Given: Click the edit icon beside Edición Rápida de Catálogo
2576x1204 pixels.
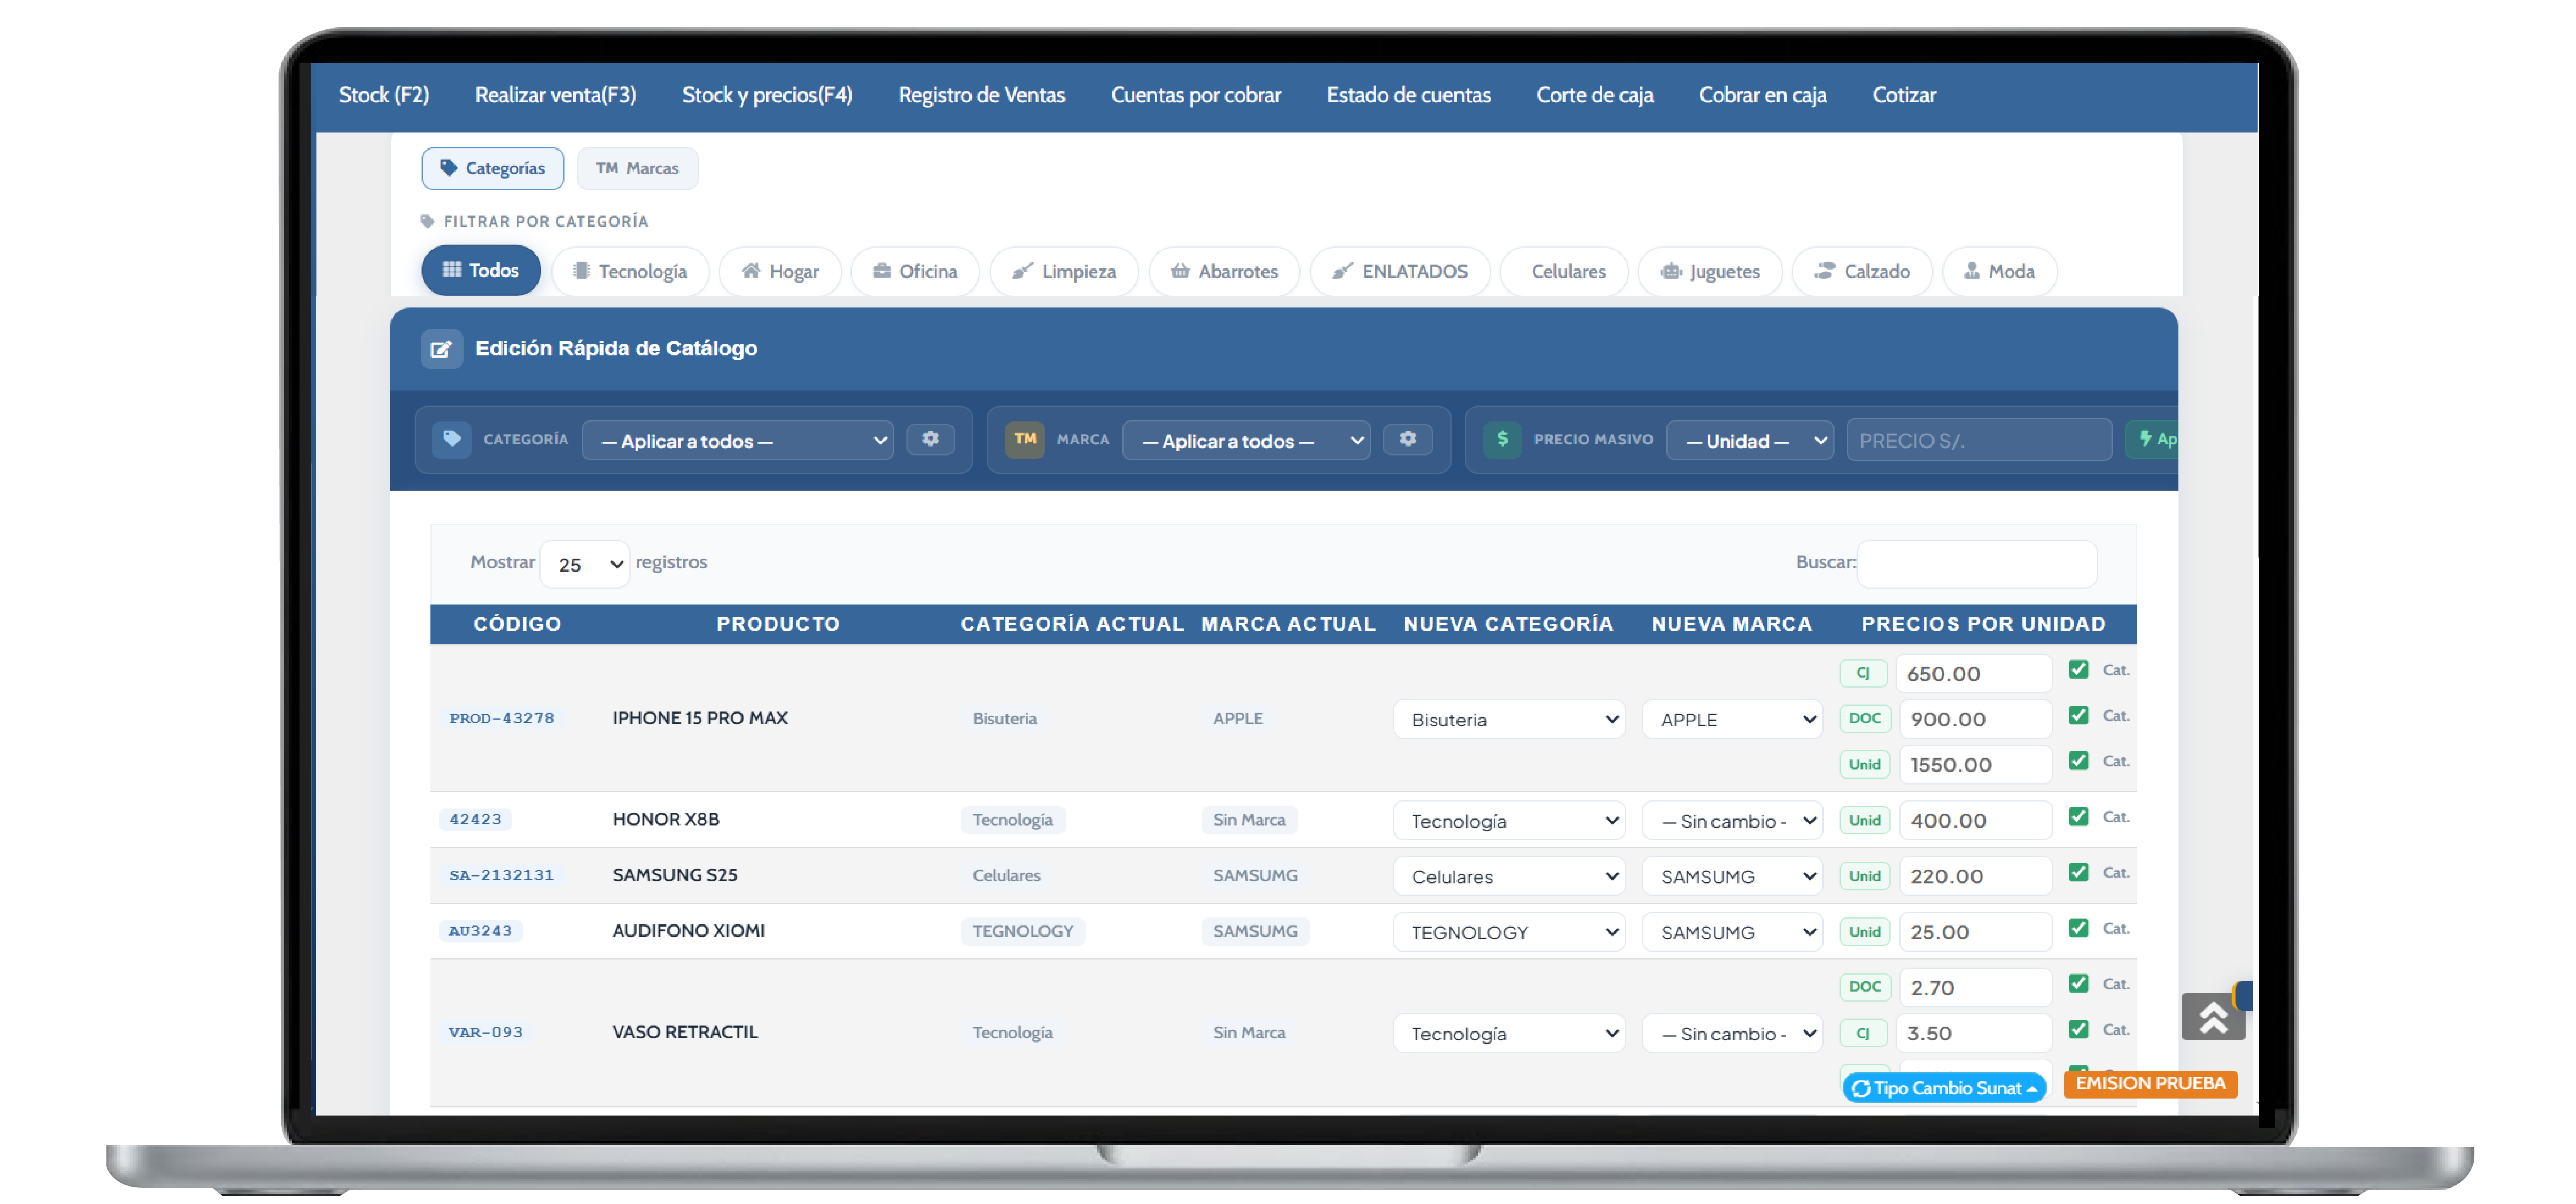Looking at the screenshot, I should (441, 349).
